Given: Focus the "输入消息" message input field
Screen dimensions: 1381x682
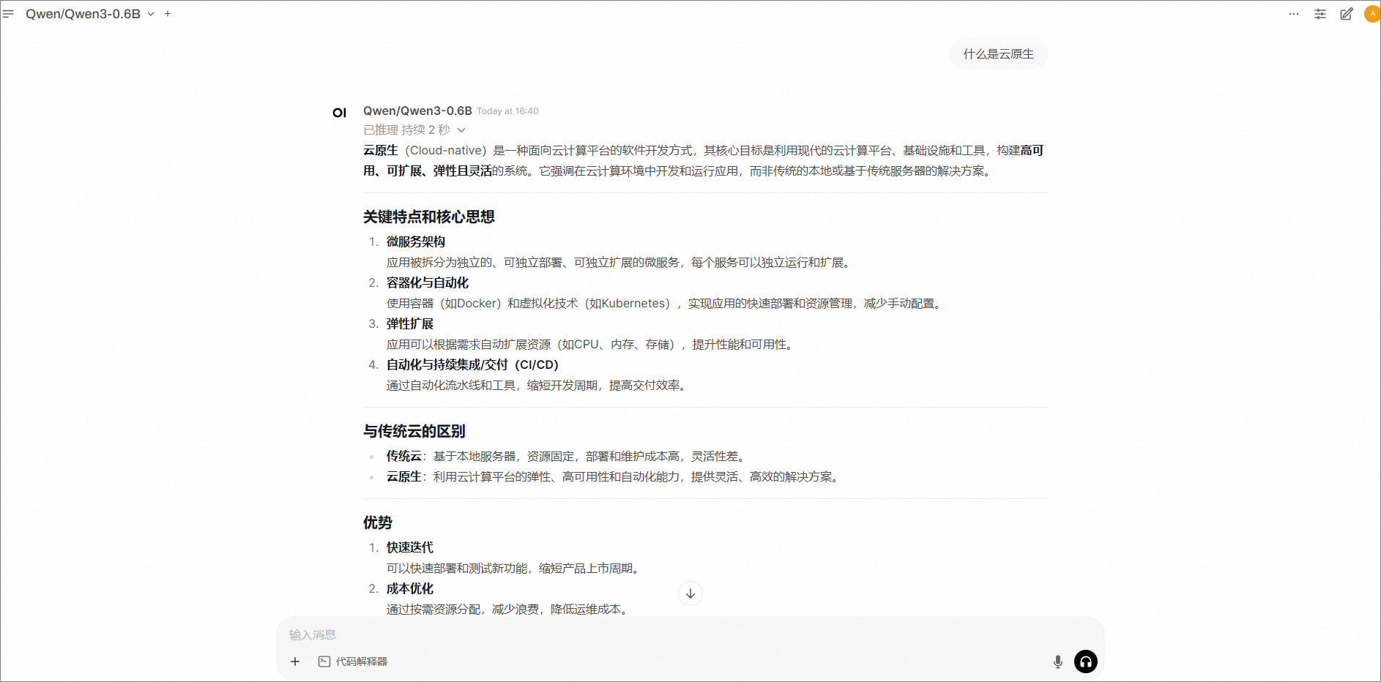Looking at the screenshot, I should point(690,634).
